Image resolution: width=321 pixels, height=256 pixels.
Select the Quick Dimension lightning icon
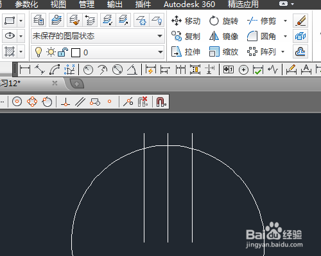point(151,70)
